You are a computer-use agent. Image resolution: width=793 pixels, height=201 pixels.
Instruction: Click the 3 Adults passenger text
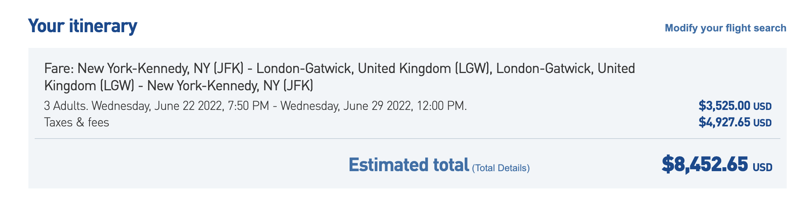click(x=66, y=106)
